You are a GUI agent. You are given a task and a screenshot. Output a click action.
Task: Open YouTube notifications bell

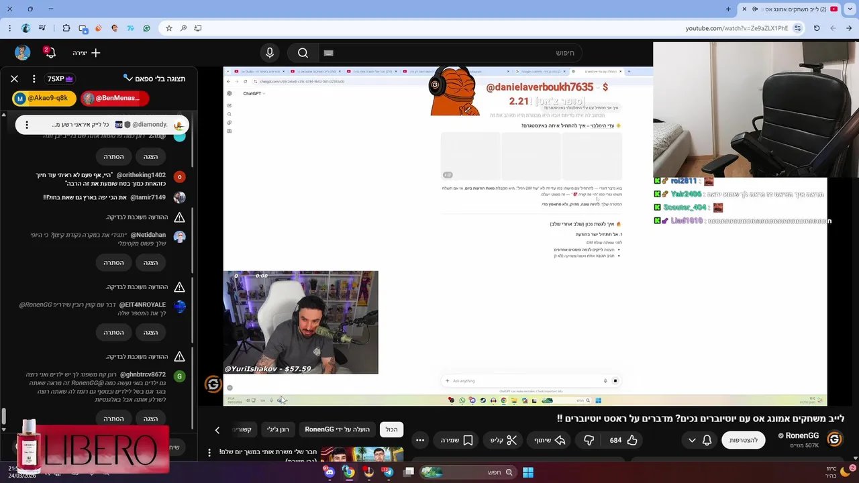click(x=50, y=53)
